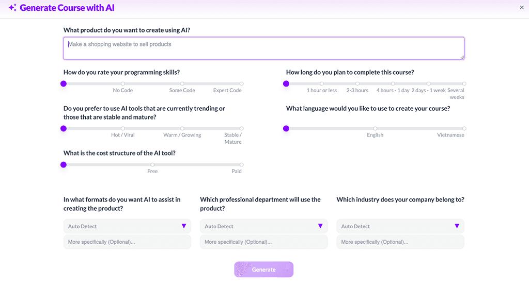Pick 4 hours - 1 day duration
This screenshot has height=287, width=529.
[x=393, y=83]
